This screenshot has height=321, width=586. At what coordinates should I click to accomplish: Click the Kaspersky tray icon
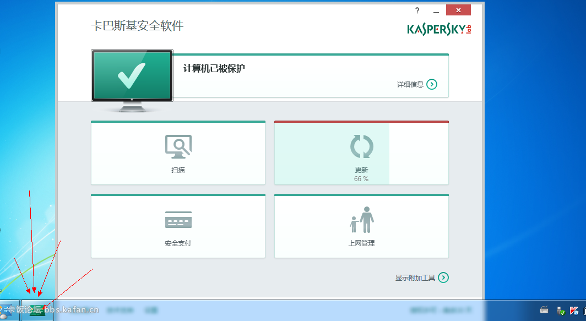click(x=574, y=311)
